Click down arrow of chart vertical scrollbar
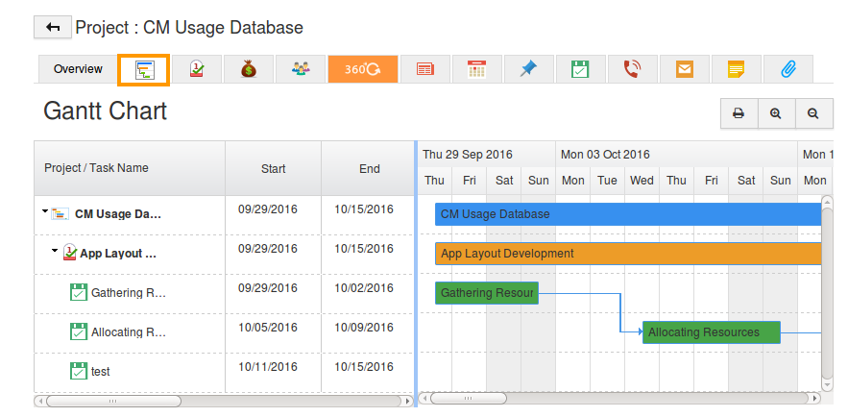Image resolution: width=848 pixels, height=417 pixels. click(x=827, y=384)
